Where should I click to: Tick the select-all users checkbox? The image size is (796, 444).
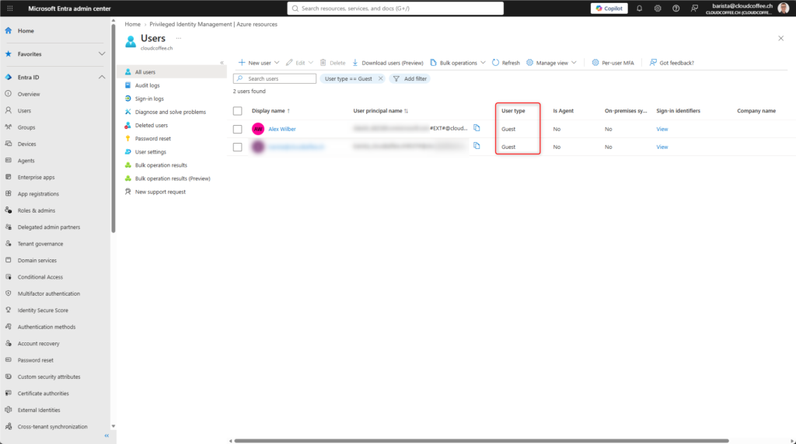[238, 111]
